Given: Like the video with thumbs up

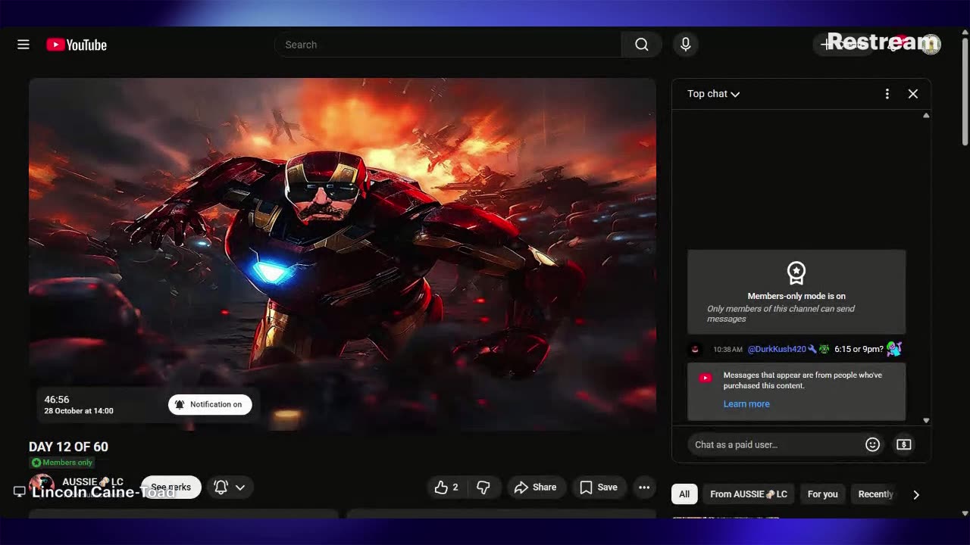Looking at the screenshot, I should coord(446,487).
